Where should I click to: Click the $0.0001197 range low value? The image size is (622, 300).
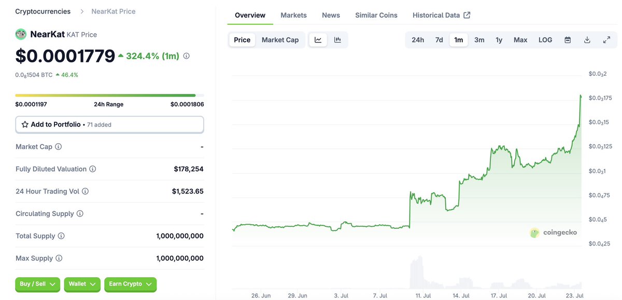click(31, 104)
